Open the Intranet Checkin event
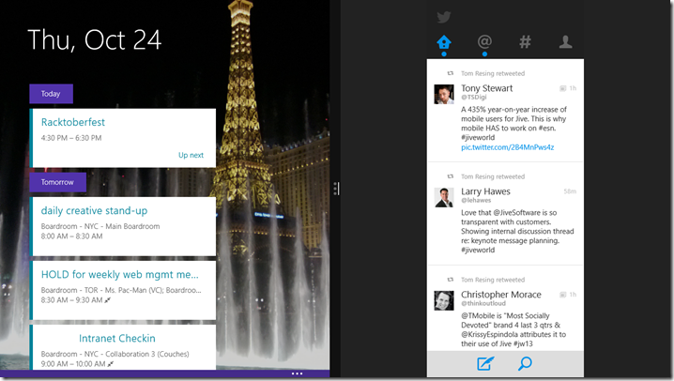The image size is (674, 381). coord(123,347)
